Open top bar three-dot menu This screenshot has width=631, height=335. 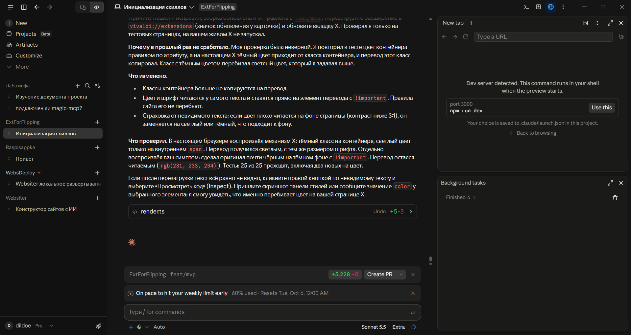(x=563, y=7)
